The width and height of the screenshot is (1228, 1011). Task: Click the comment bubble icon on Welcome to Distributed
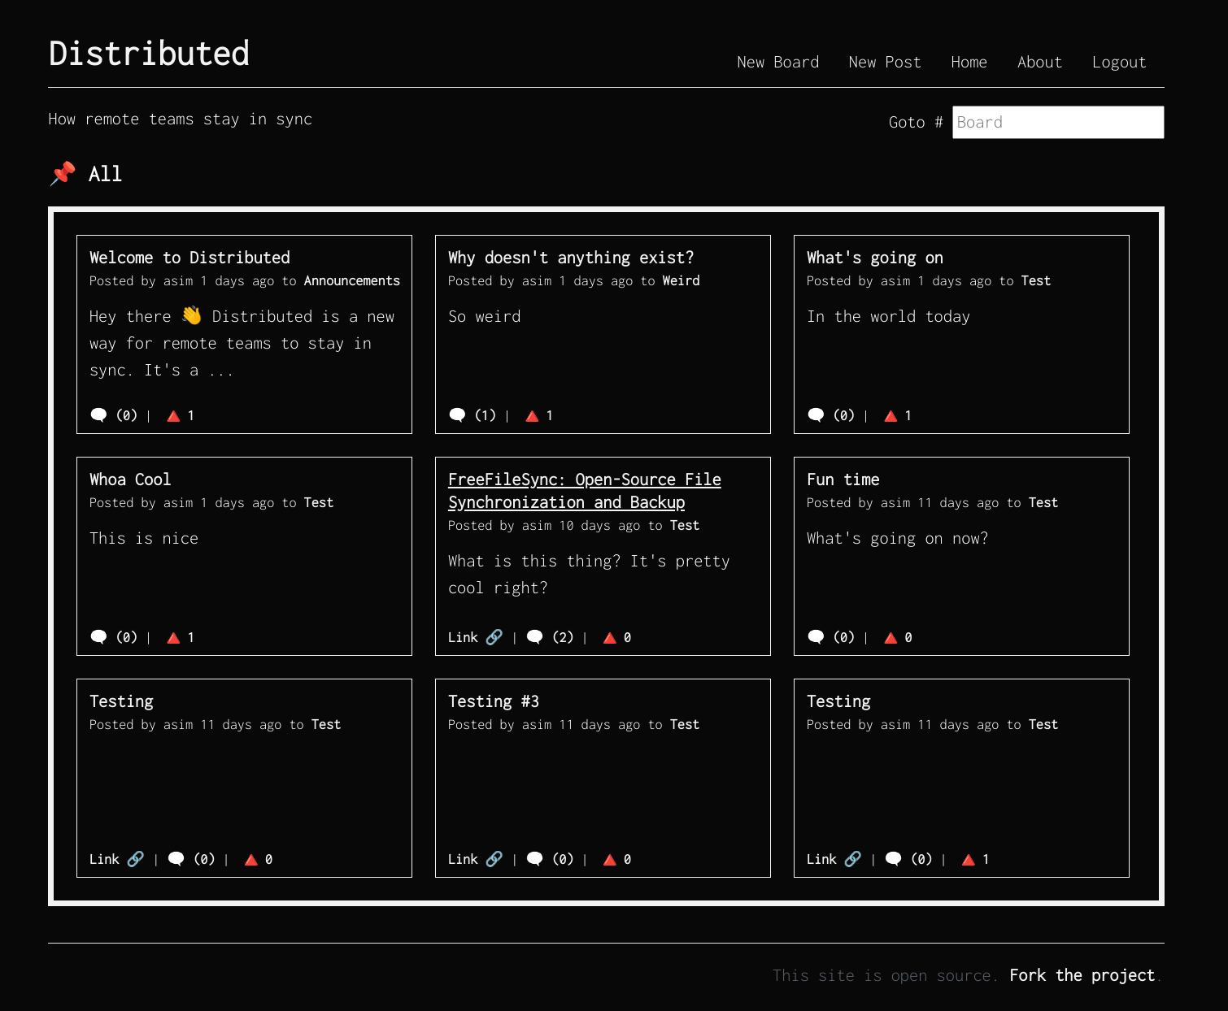98,414
